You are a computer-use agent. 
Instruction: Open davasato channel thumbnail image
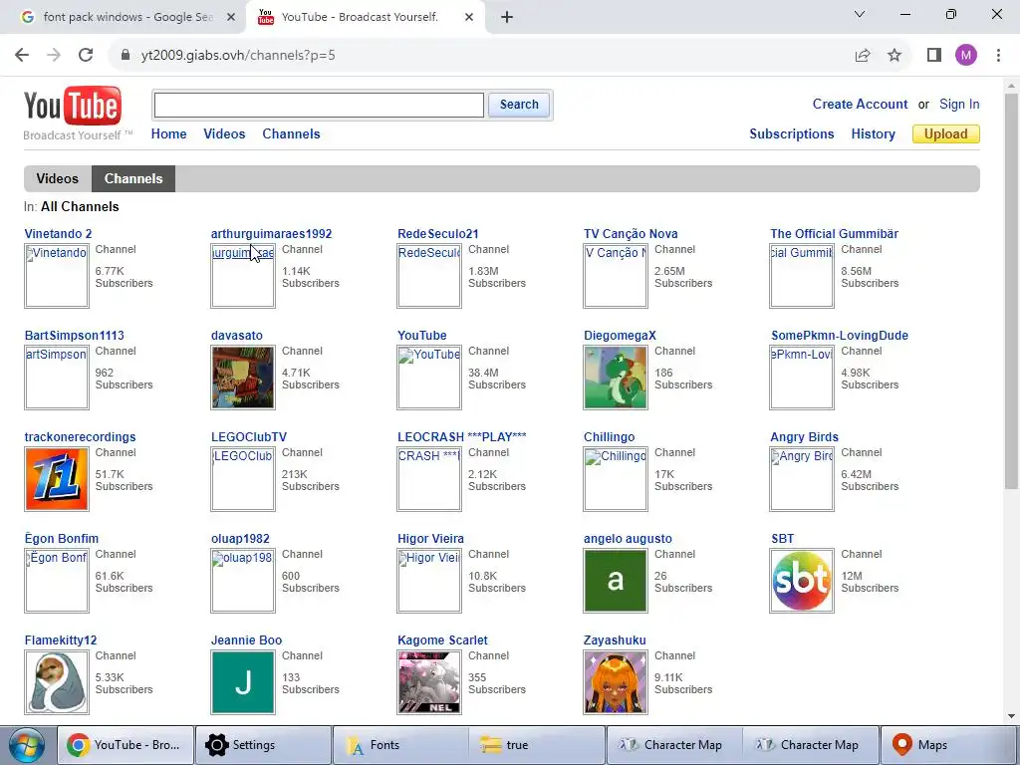coord(243,378)
